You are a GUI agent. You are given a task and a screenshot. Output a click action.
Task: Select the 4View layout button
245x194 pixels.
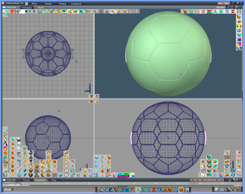pyautogui.click(x=34, y=3)
